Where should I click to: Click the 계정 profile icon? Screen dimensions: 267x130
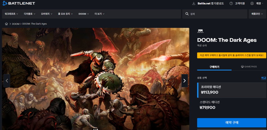click(x=252, y=3)
